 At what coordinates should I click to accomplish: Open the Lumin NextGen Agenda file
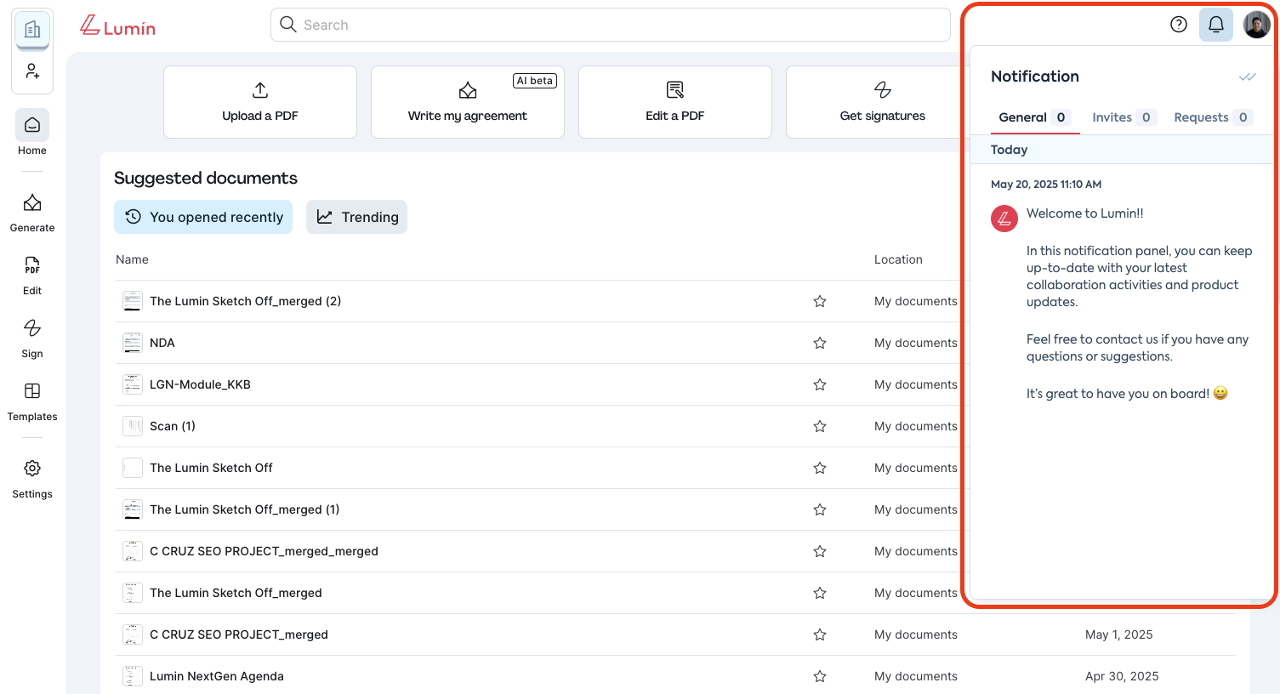[217, 676]
